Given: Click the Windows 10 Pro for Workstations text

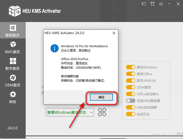Looking at the screenshot, I should tap(84, 46).
